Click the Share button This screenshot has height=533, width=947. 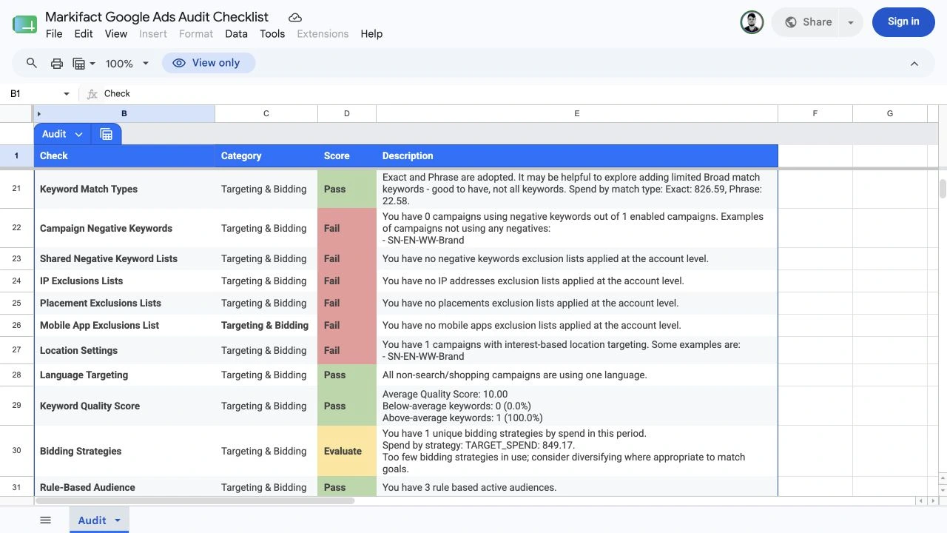pyautogui.click(x=808, y=22)
